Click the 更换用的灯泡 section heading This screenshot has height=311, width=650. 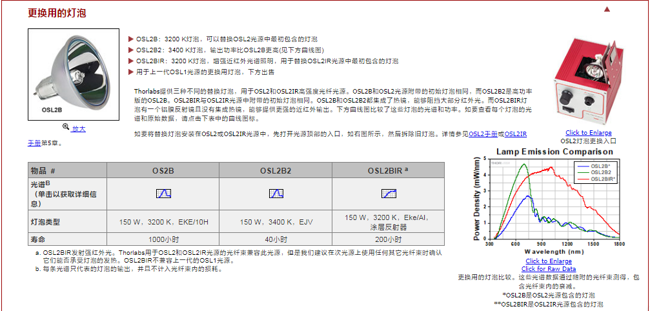pyautogui.click(x=57, y=13)
